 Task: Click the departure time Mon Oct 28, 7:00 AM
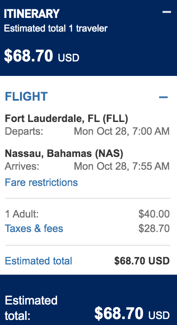pos(122,131)
